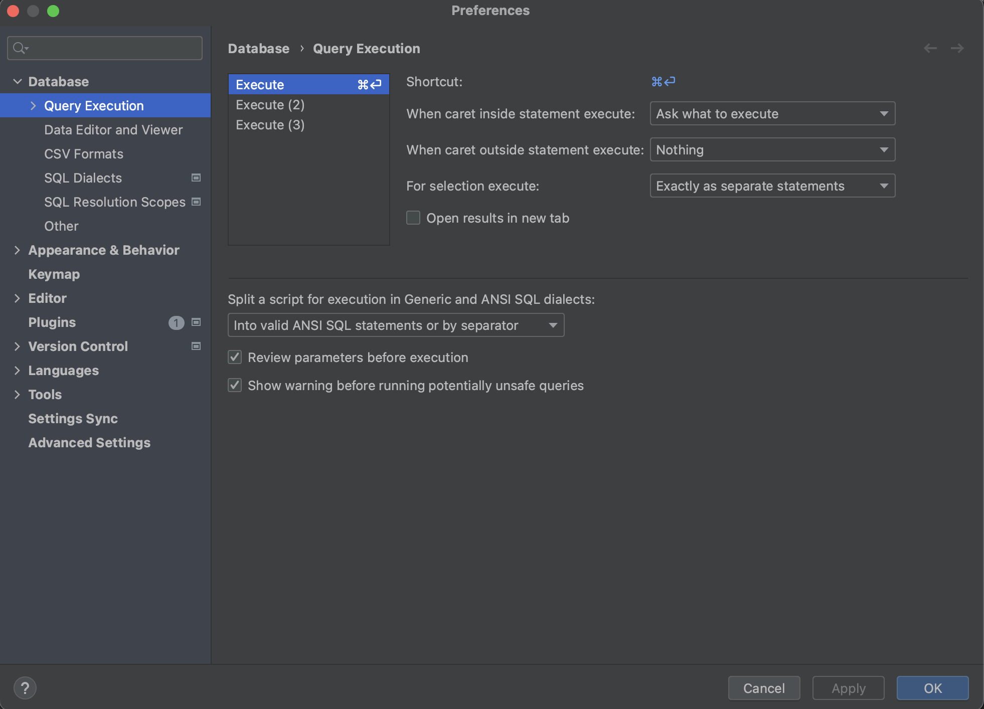Open the For selection execute dropdown
This screenshot has height=709, width=984.
(x=772, y=186)
